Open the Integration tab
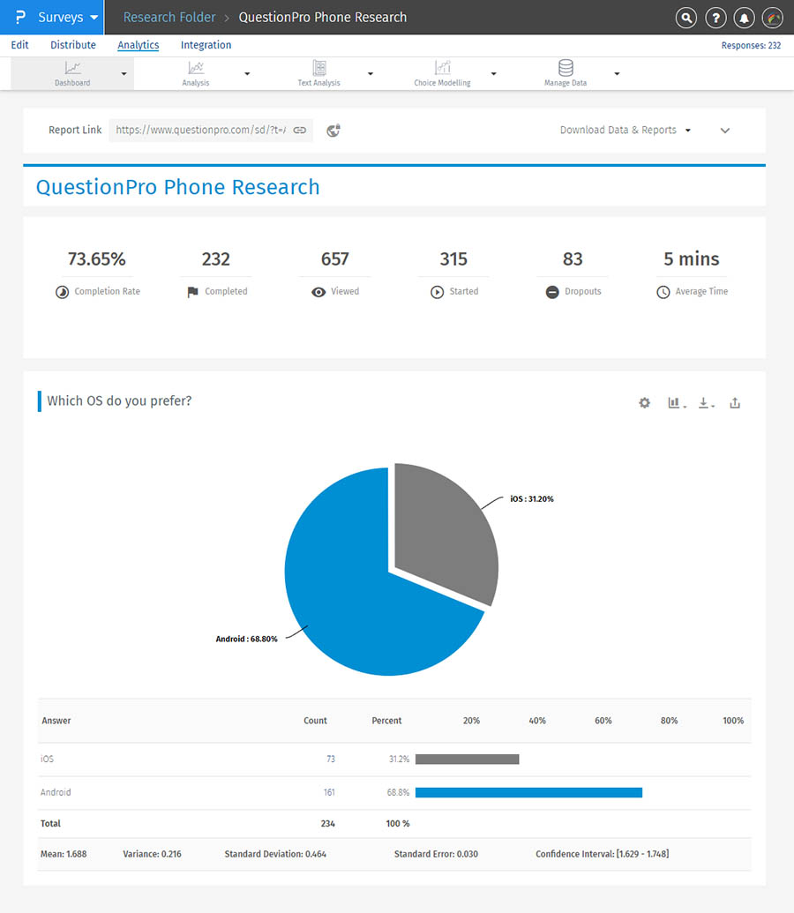The image size is (794, 913). [206, 45]
